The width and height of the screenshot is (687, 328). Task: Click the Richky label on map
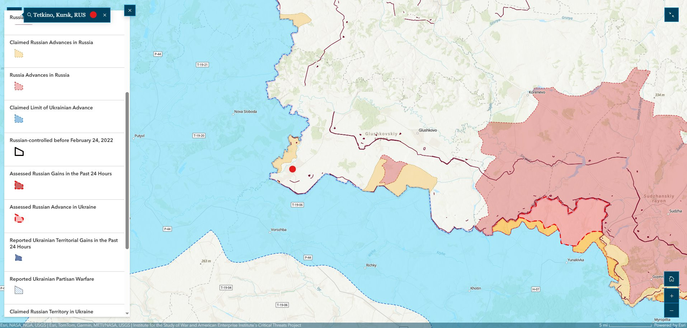tap(371, 266)
